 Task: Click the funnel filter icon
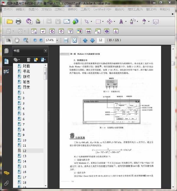pyautogui.click(x=70, y=31)
